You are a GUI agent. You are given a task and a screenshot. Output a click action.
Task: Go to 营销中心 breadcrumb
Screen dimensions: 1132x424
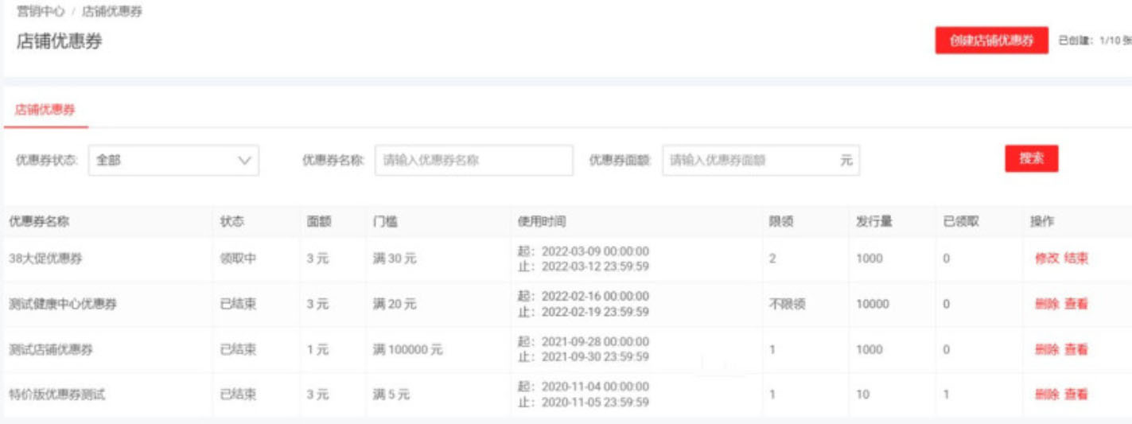pos(41,12)
